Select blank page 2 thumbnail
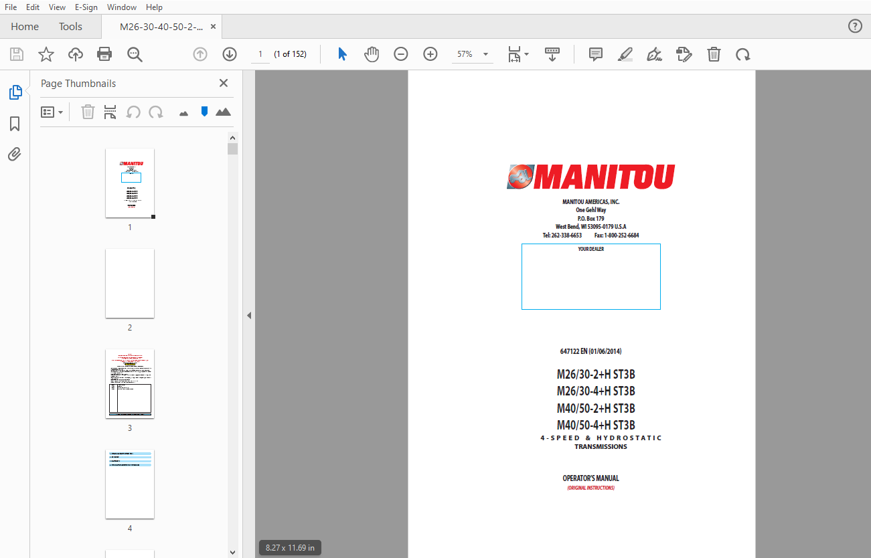 pos(130,283)
